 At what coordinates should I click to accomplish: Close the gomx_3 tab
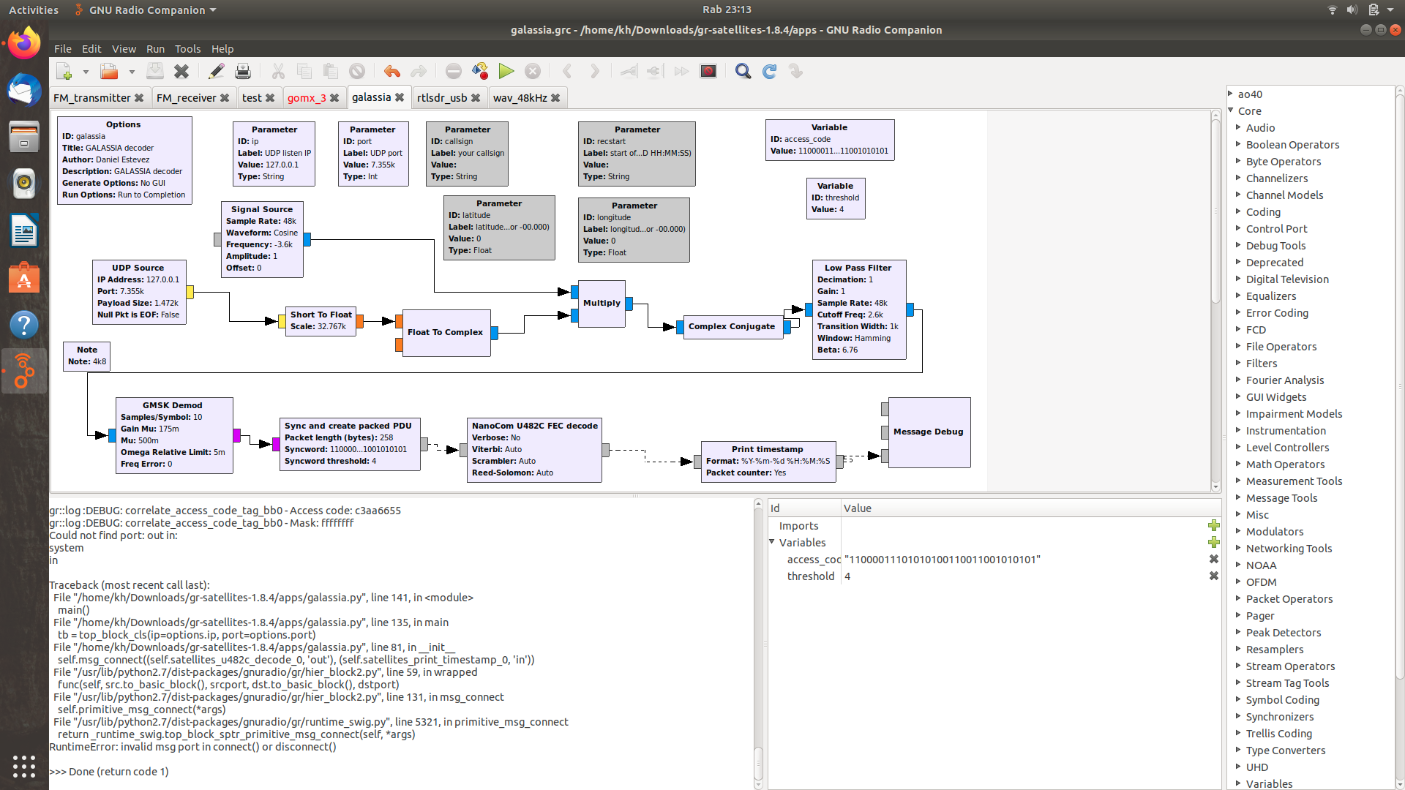tap(334, 98)
